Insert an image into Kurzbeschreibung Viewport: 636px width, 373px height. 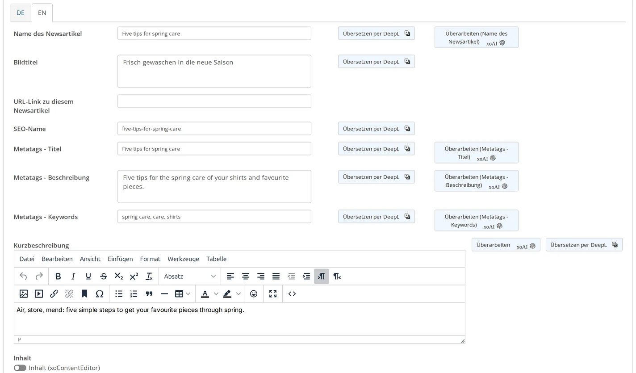point(24,294)
